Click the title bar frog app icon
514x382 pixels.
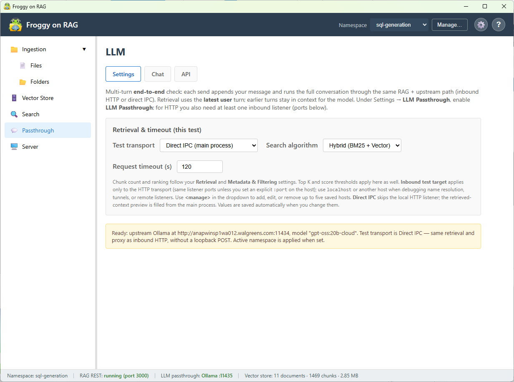(7, 6)
